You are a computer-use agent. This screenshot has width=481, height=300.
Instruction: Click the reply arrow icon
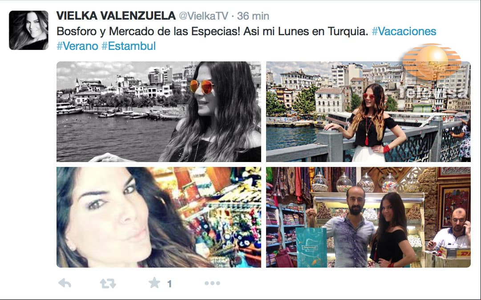point(65,283)
